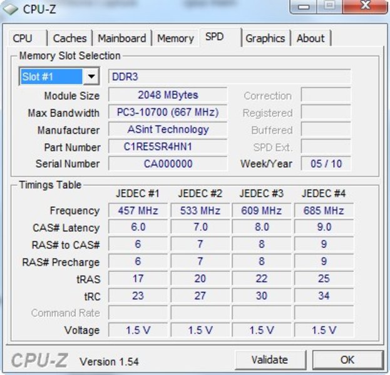Click the CPU-Z app icon in title bar
This screenshot has height=375, width=390.
(10, 9)
